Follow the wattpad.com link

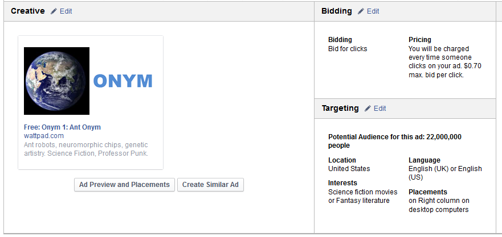(43, 136)
